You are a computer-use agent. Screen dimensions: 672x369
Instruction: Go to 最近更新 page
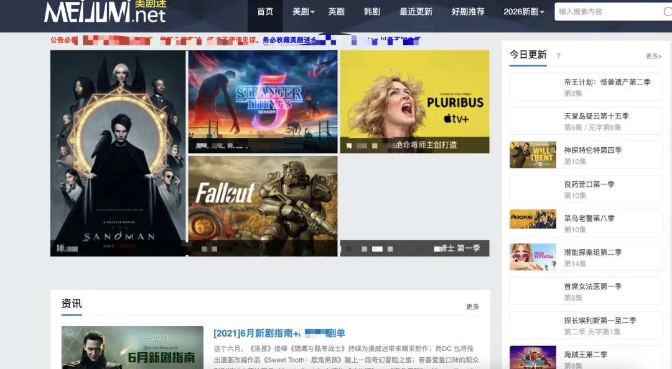416,12
